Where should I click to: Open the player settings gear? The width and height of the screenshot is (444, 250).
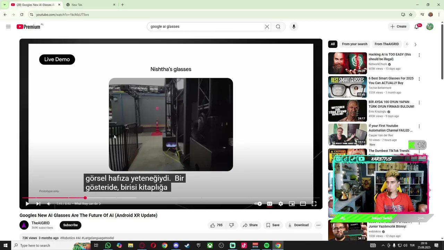[281, 204]
